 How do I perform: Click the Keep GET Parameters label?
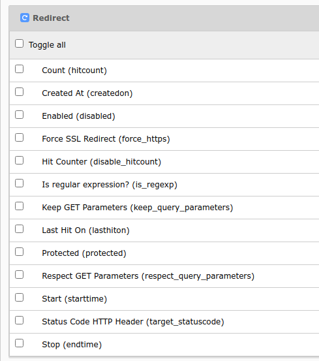pyautogui.click(x=137, y=208)
